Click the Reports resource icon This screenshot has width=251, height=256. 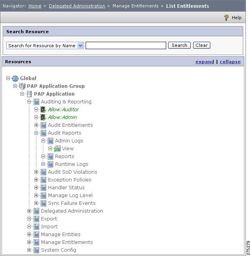point(50,156)
